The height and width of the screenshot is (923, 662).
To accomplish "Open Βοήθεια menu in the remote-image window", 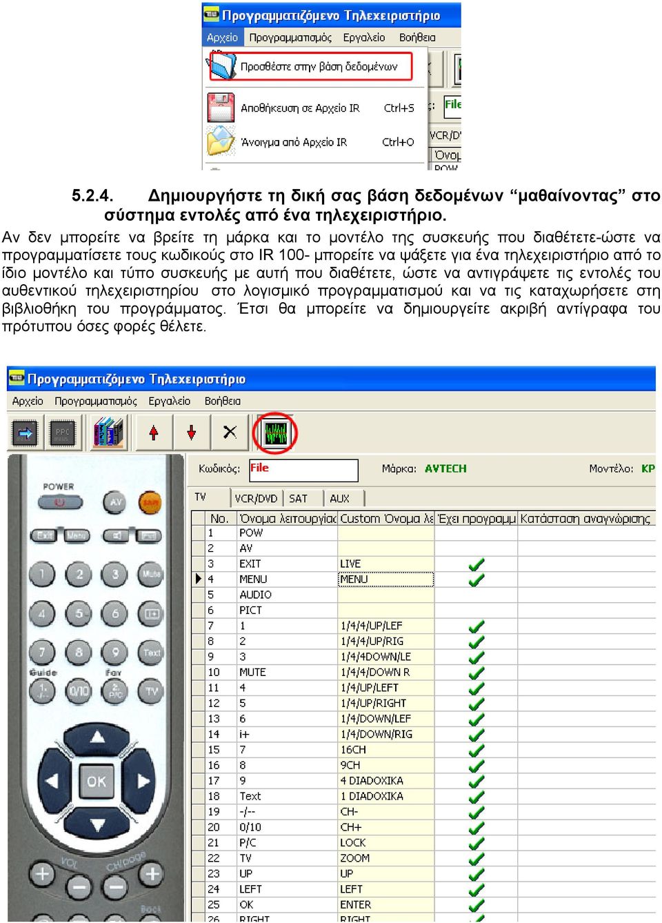I will 223,401.
